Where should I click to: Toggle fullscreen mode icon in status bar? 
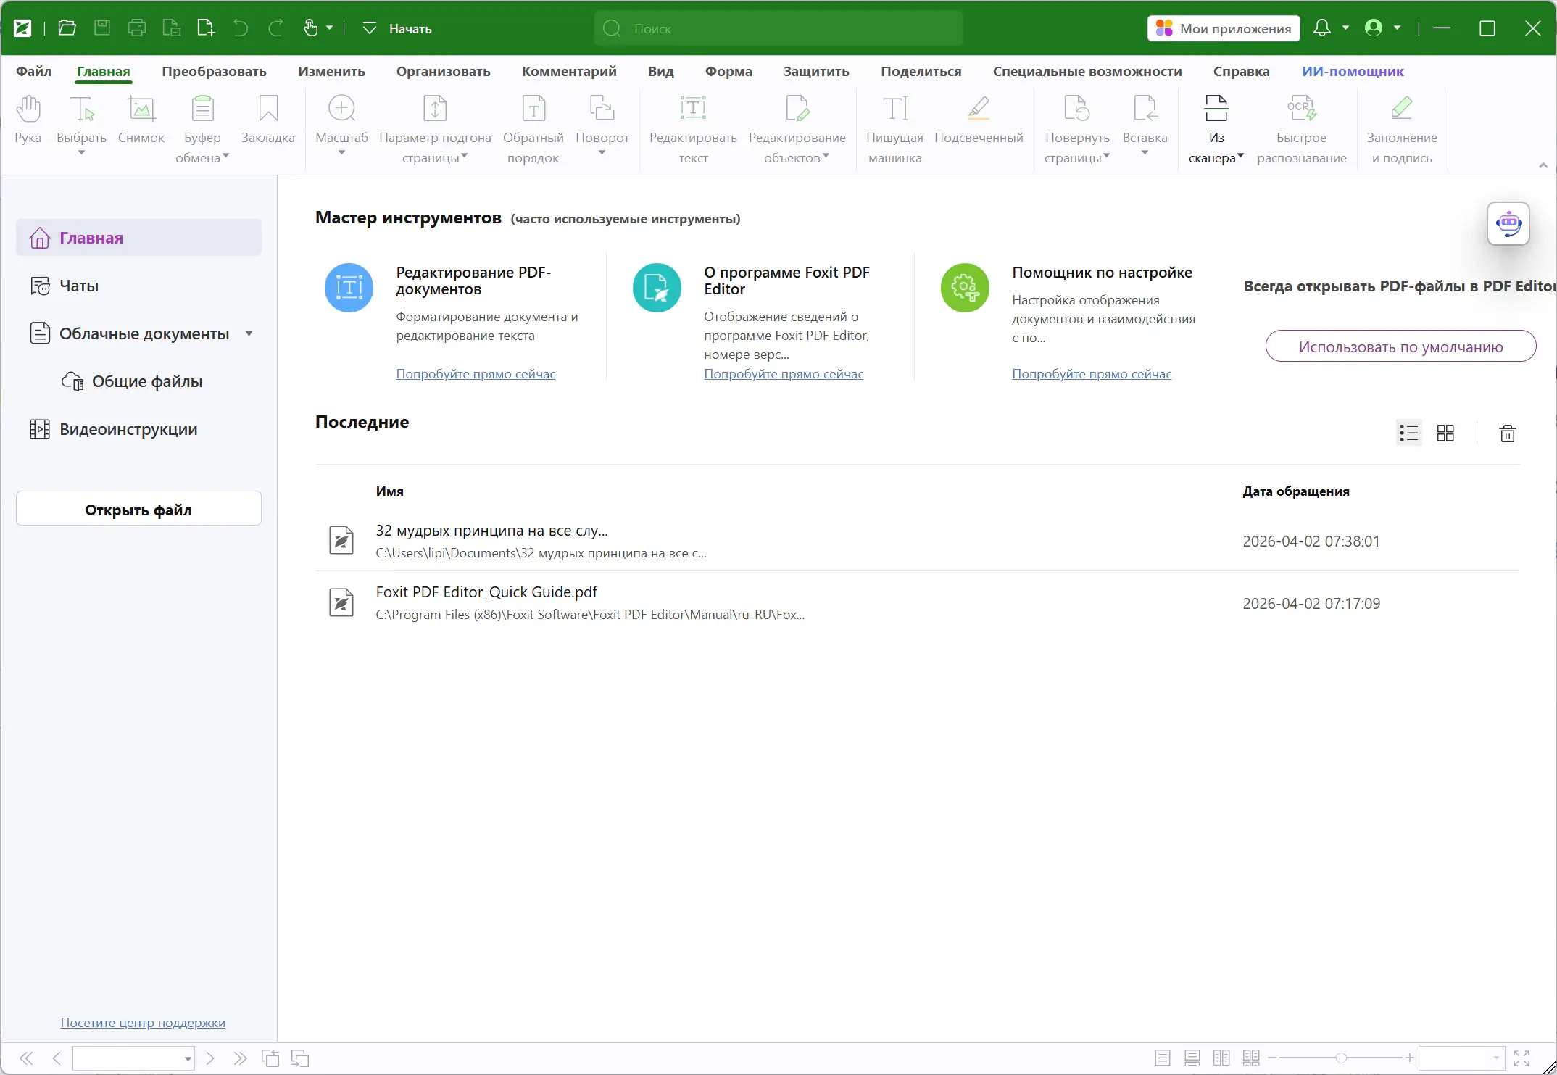tap(1521, 1058)
